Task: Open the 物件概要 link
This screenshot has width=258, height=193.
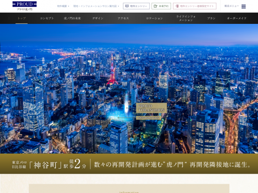Action: [63, 6]
